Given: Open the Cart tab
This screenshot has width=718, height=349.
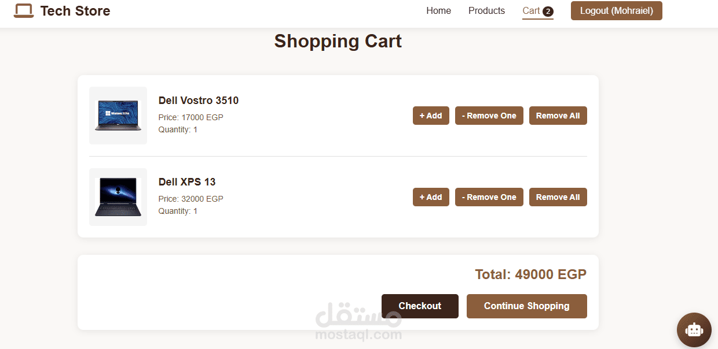Looking at the screenshot, I should [x=531, y=11].
